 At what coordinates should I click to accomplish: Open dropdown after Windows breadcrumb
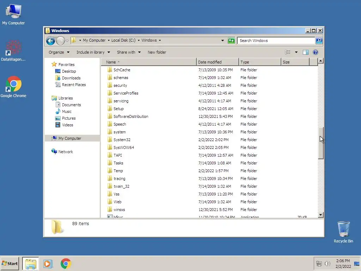pyautogui.click(x=160, y=40)
